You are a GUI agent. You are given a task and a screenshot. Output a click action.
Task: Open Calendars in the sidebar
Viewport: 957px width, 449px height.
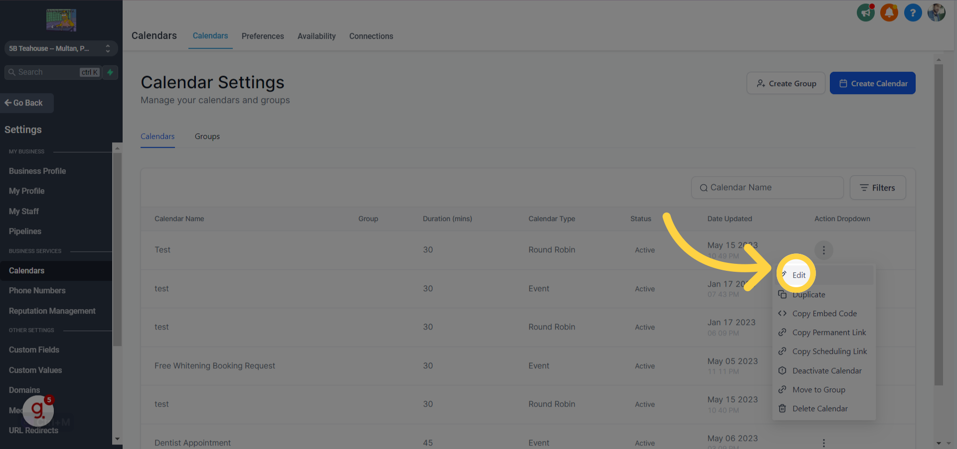tap(56, 271)
